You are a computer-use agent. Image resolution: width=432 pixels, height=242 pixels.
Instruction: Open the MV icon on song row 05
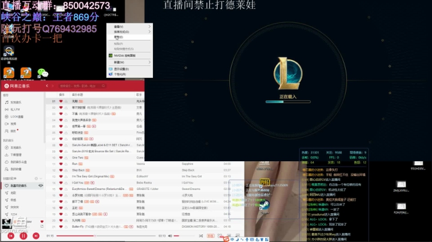pos(94,126)
